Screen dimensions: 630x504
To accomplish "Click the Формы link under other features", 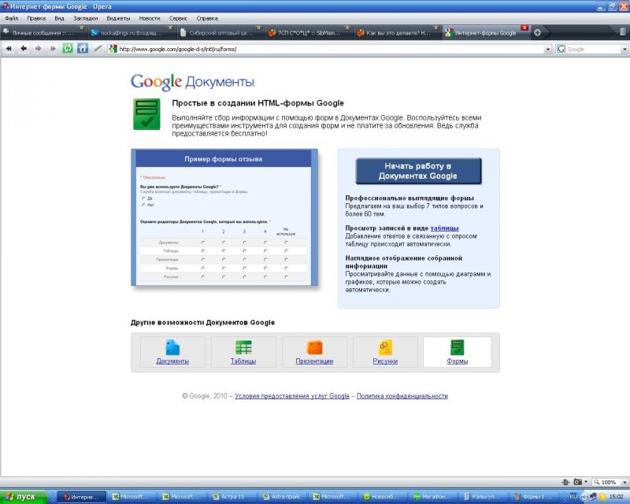I will (x=458, y=361).
